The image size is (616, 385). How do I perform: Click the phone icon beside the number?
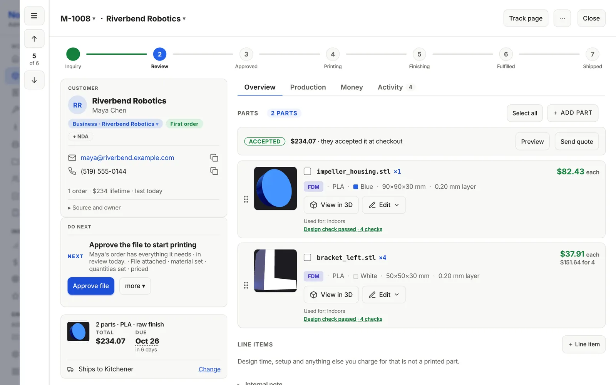72,171
